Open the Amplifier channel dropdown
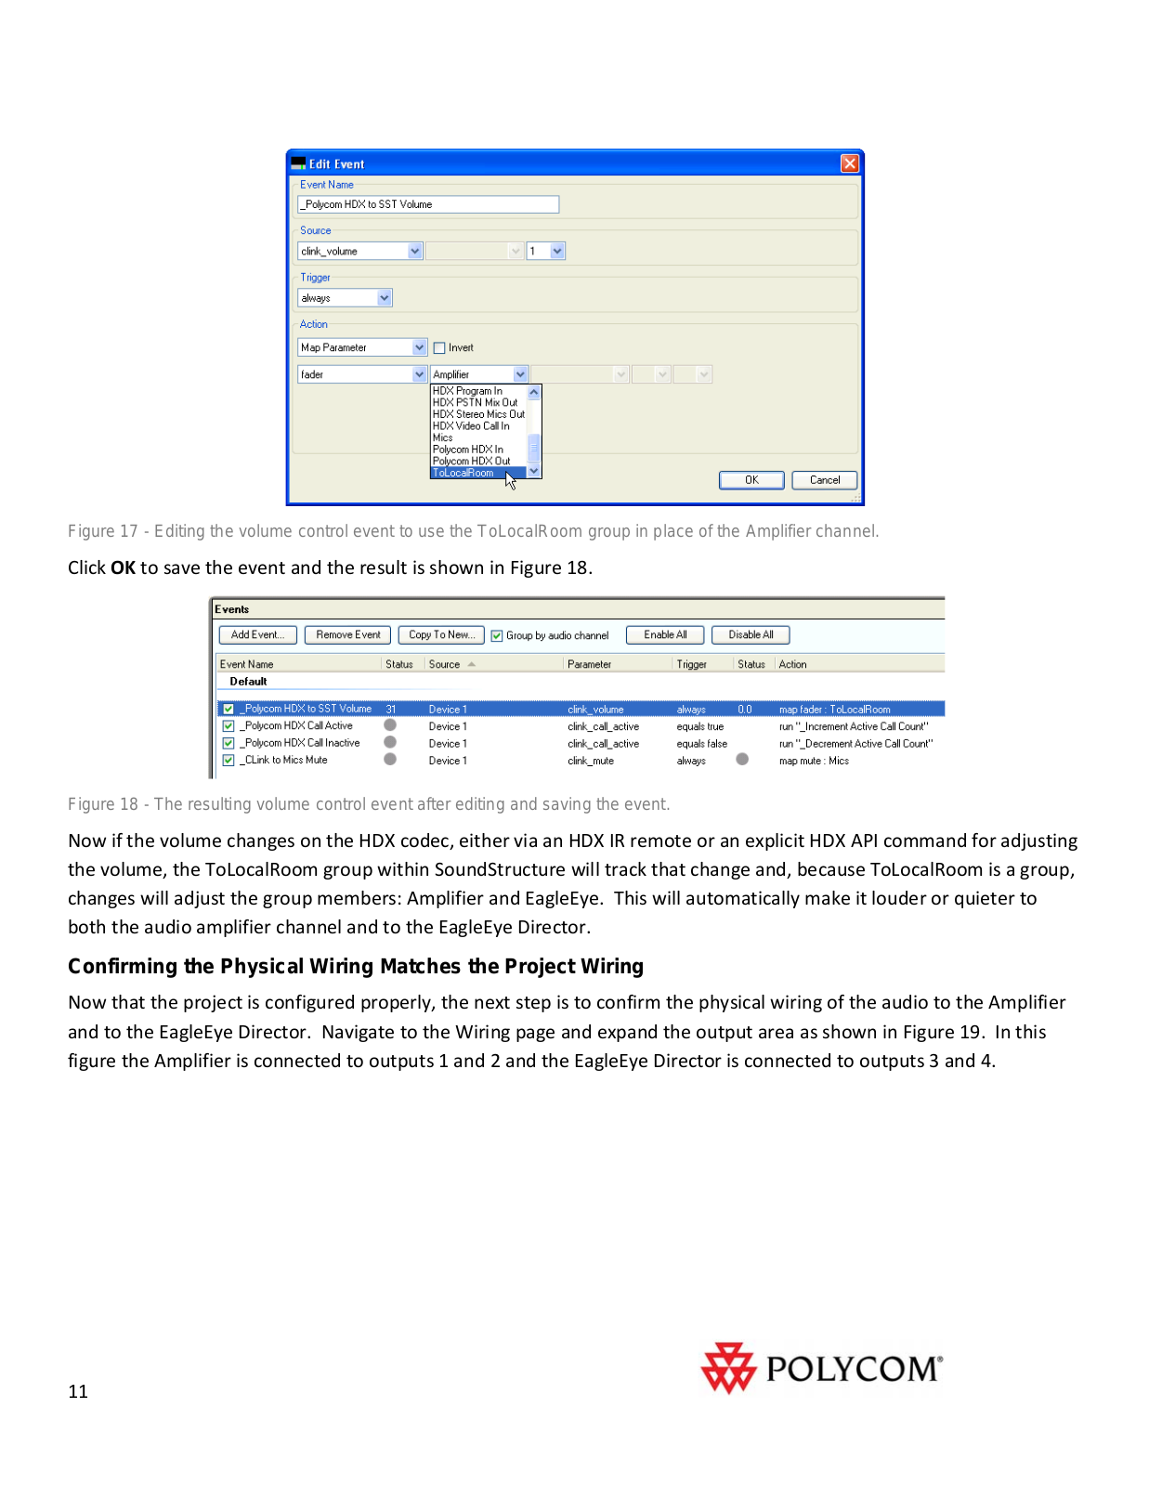 [520, 374]
